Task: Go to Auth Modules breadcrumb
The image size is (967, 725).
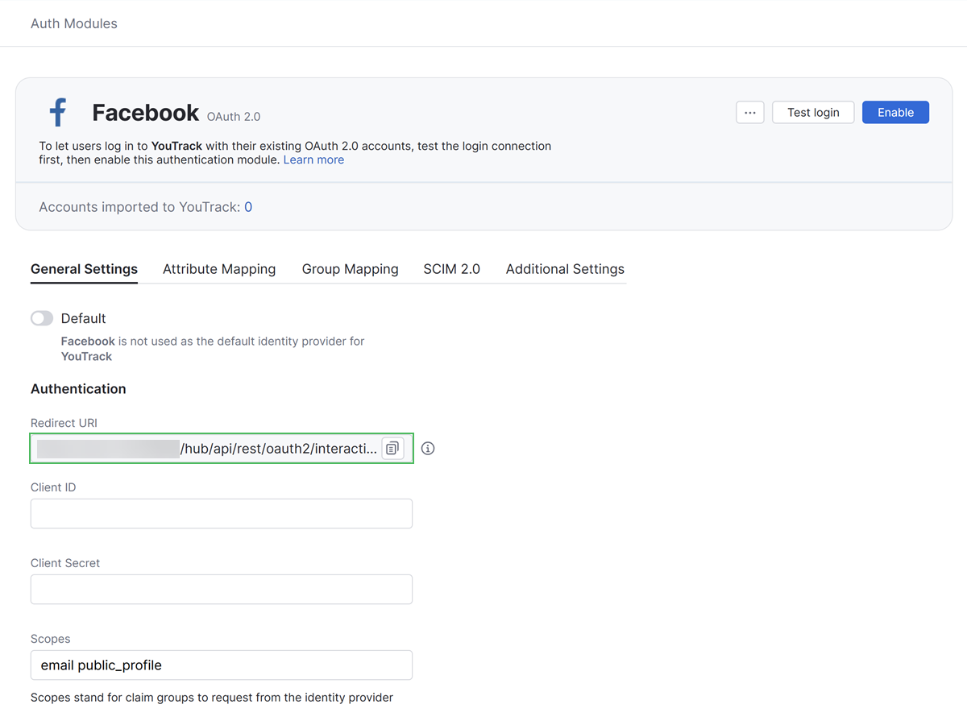Action: pos(74,23)
